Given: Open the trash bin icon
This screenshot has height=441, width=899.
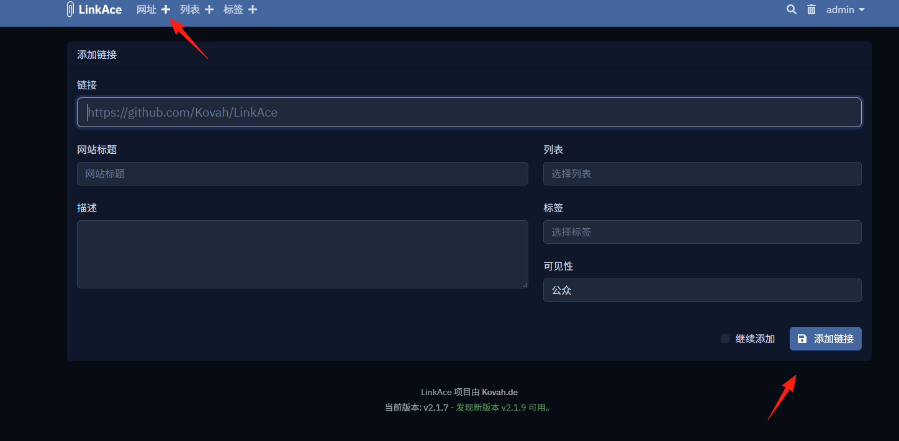Looking at the screenshot, I should 811,9.
